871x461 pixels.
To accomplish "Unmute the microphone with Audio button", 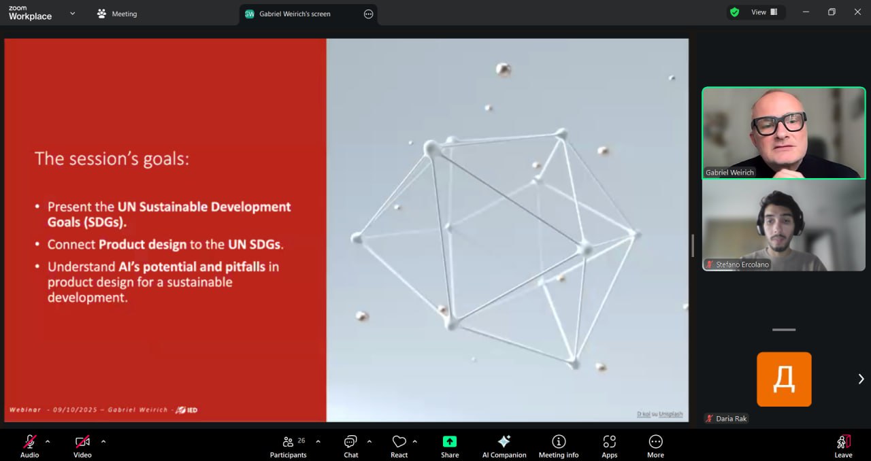I will 30,445.
